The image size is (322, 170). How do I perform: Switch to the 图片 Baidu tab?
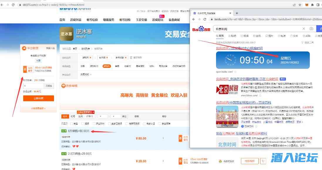pos(269,36)
